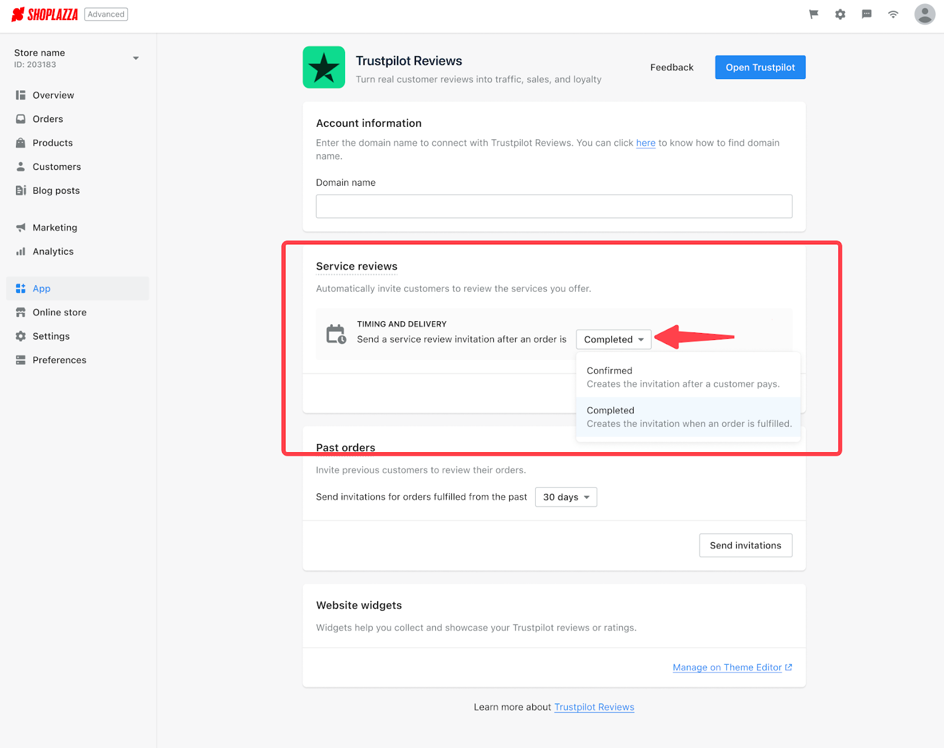Image resolution: width=944 pixels, height=748 pixels.
Task: Click the Feedback button
Action: coord(671,67)
